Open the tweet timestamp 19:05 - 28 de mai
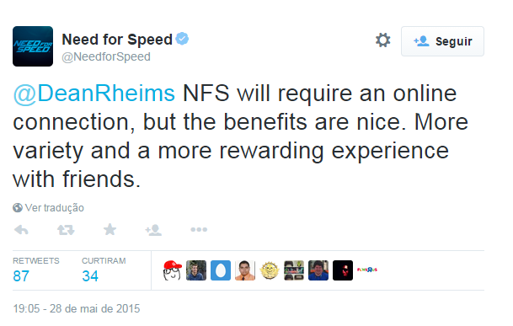 (x=76, y=308)
